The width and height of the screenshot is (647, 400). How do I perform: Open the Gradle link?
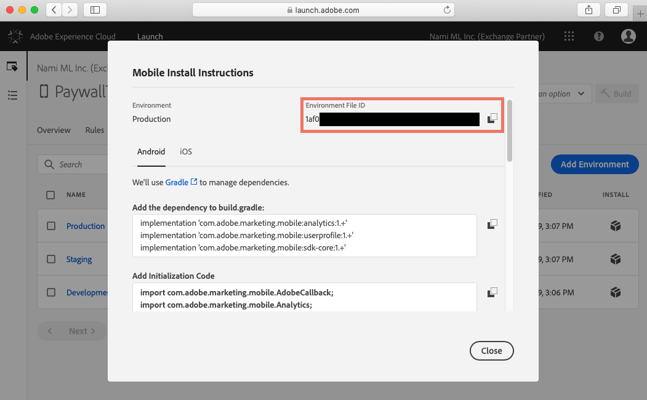click(x=177, y=182)
